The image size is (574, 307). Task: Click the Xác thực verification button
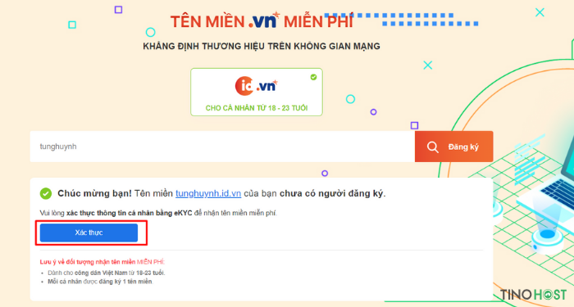pos(89,233)
